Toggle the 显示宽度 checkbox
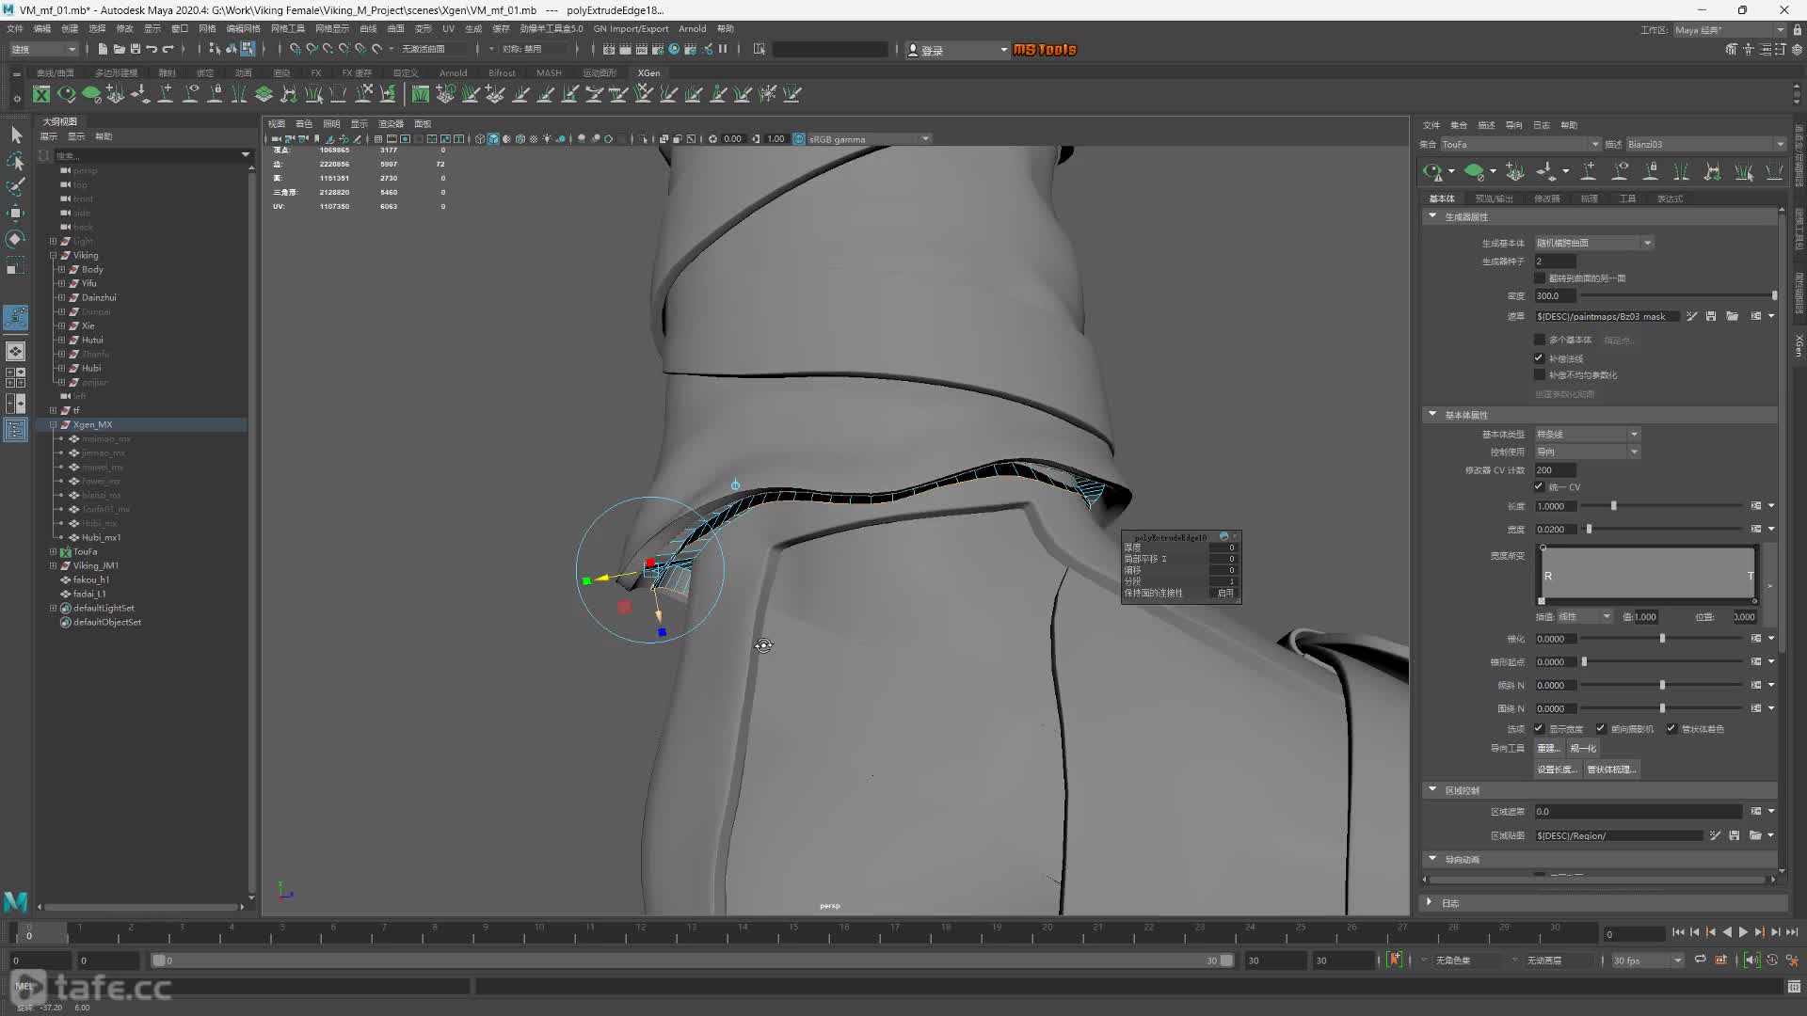Viewport: 1807px width, 1016px height. point(1540,729)
